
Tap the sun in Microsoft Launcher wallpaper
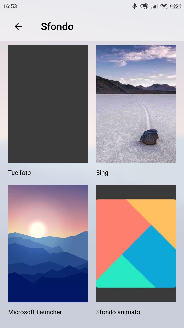click(x=38, y=230)
